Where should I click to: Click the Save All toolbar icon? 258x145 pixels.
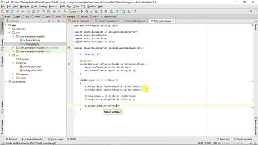point(7,11)
